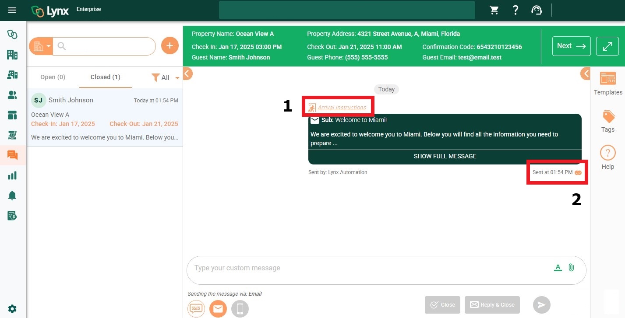The image size is (625, 318).
Task: Open the bar chart reports sidebar icon
Action: click(x=12, y=175)
